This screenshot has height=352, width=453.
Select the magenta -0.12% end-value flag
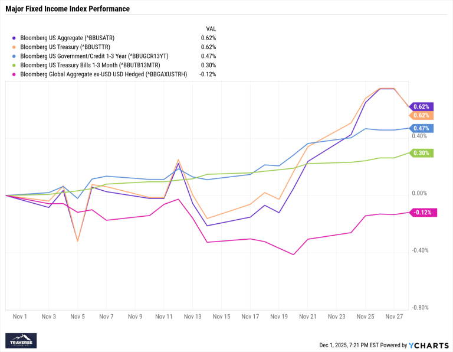[424, 213]
